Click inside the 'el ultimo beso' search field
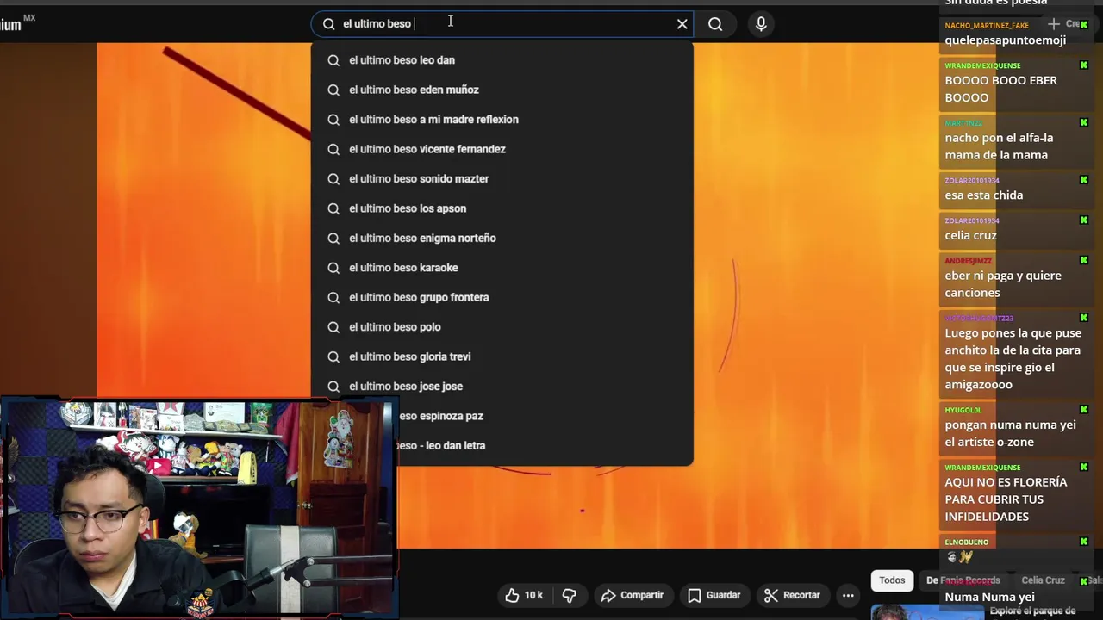This screenshot has height=620, width=1103. pyautogui.click(x=502, y=24)
